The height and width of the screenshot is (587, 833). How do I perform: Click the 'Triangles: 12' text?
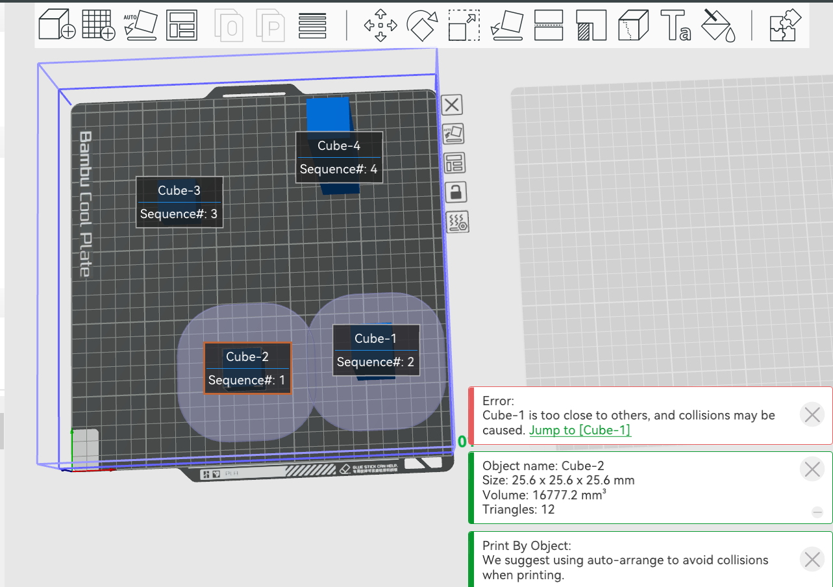(x=518, y=510)
